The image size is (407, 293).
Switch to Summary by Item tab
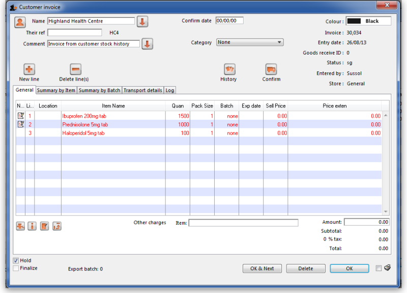(x=56, y=90)
